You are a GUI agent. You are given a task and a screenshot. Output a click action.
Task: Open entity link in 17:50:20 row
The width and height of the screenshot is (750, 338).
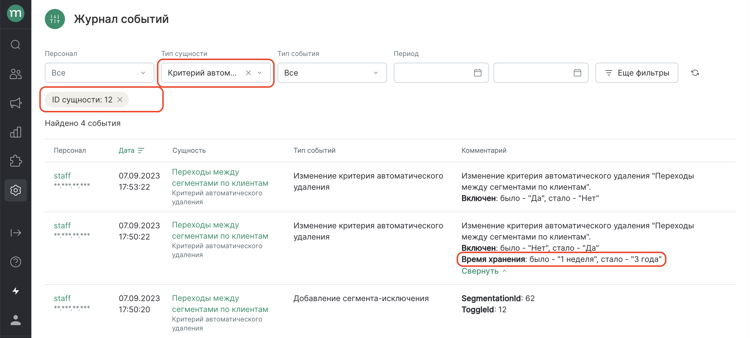pos(220,304)
